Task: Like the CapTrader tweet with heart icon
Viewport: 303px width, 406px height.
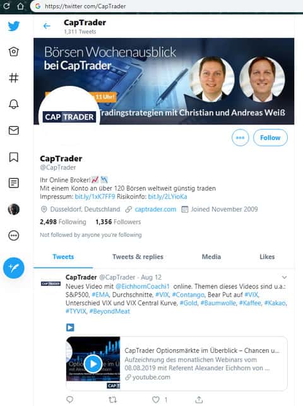Action: coord(156,400)
